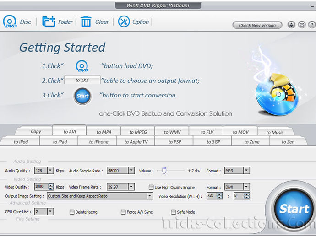Click the Video Quality spinner arrows

pos(50,187)
